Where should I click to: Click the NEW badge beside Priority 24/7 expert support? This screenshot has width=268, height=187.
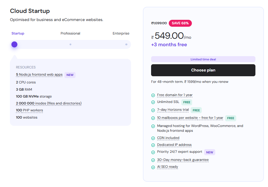pyautogui.click(x=210, y=152)
